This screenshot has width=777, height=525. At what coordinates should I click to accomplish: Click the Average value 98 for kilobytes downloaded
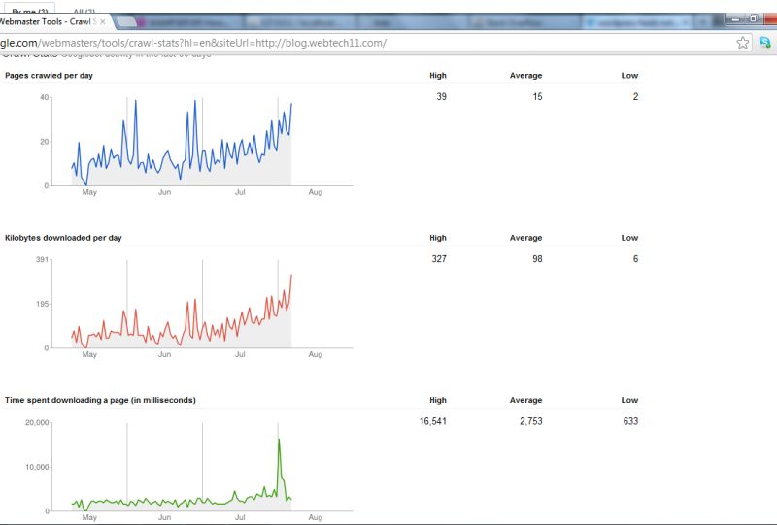(538, 258)
